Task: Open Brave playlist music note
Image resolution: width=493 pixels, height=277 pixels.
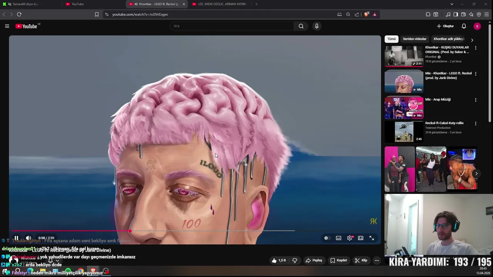Action: coord(448,14)
